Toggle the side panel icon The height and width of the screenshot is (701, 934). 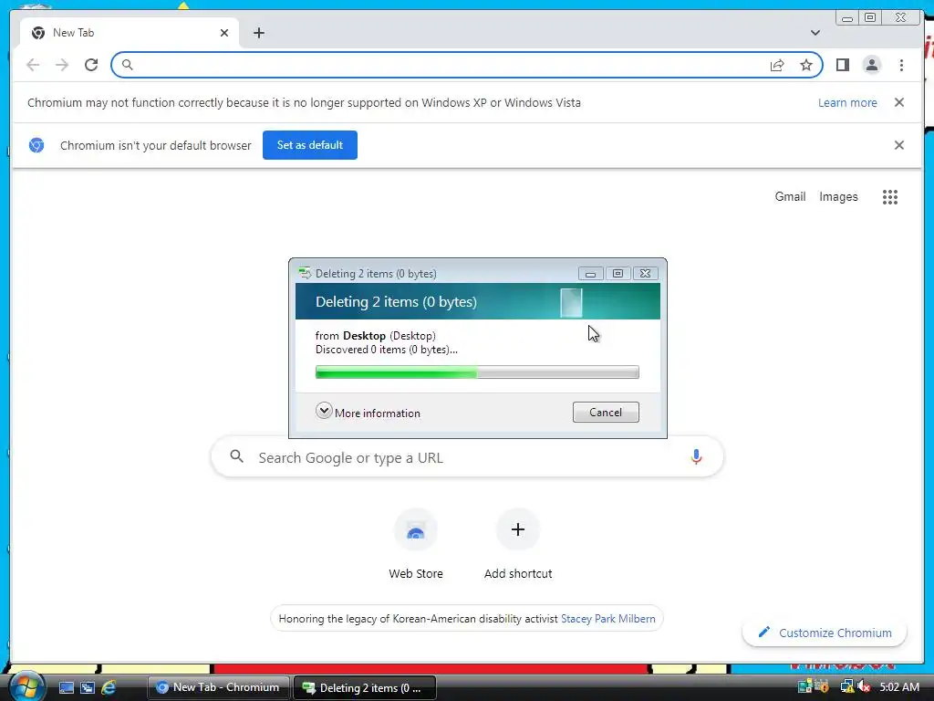point(842,65)
